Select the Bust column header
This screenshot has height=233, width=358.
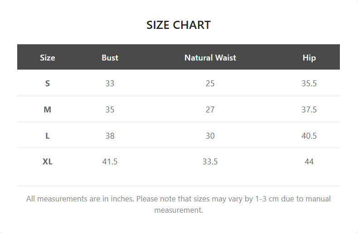110,57
